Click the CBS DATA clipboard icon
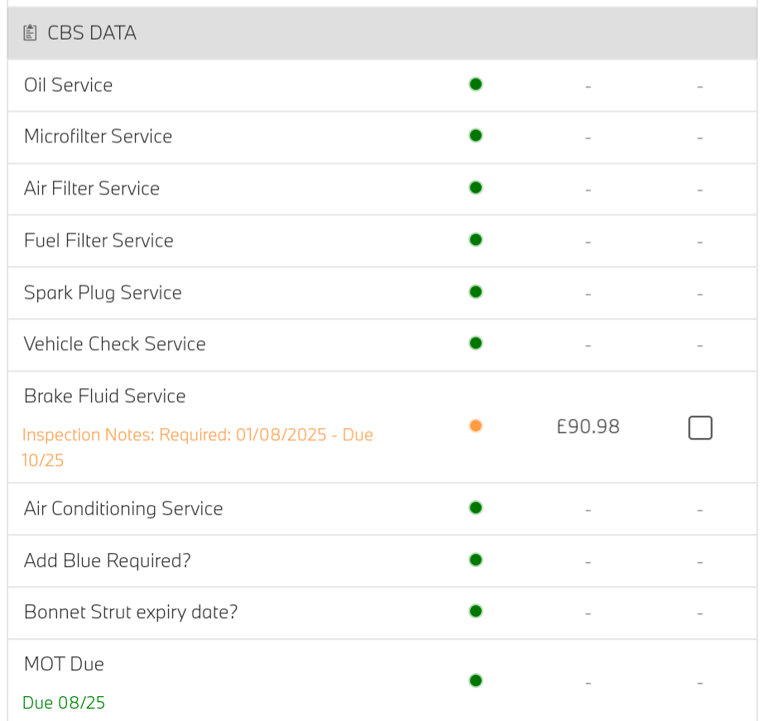Viewport: 765px width, 721px height. click(x=31, y=32)
